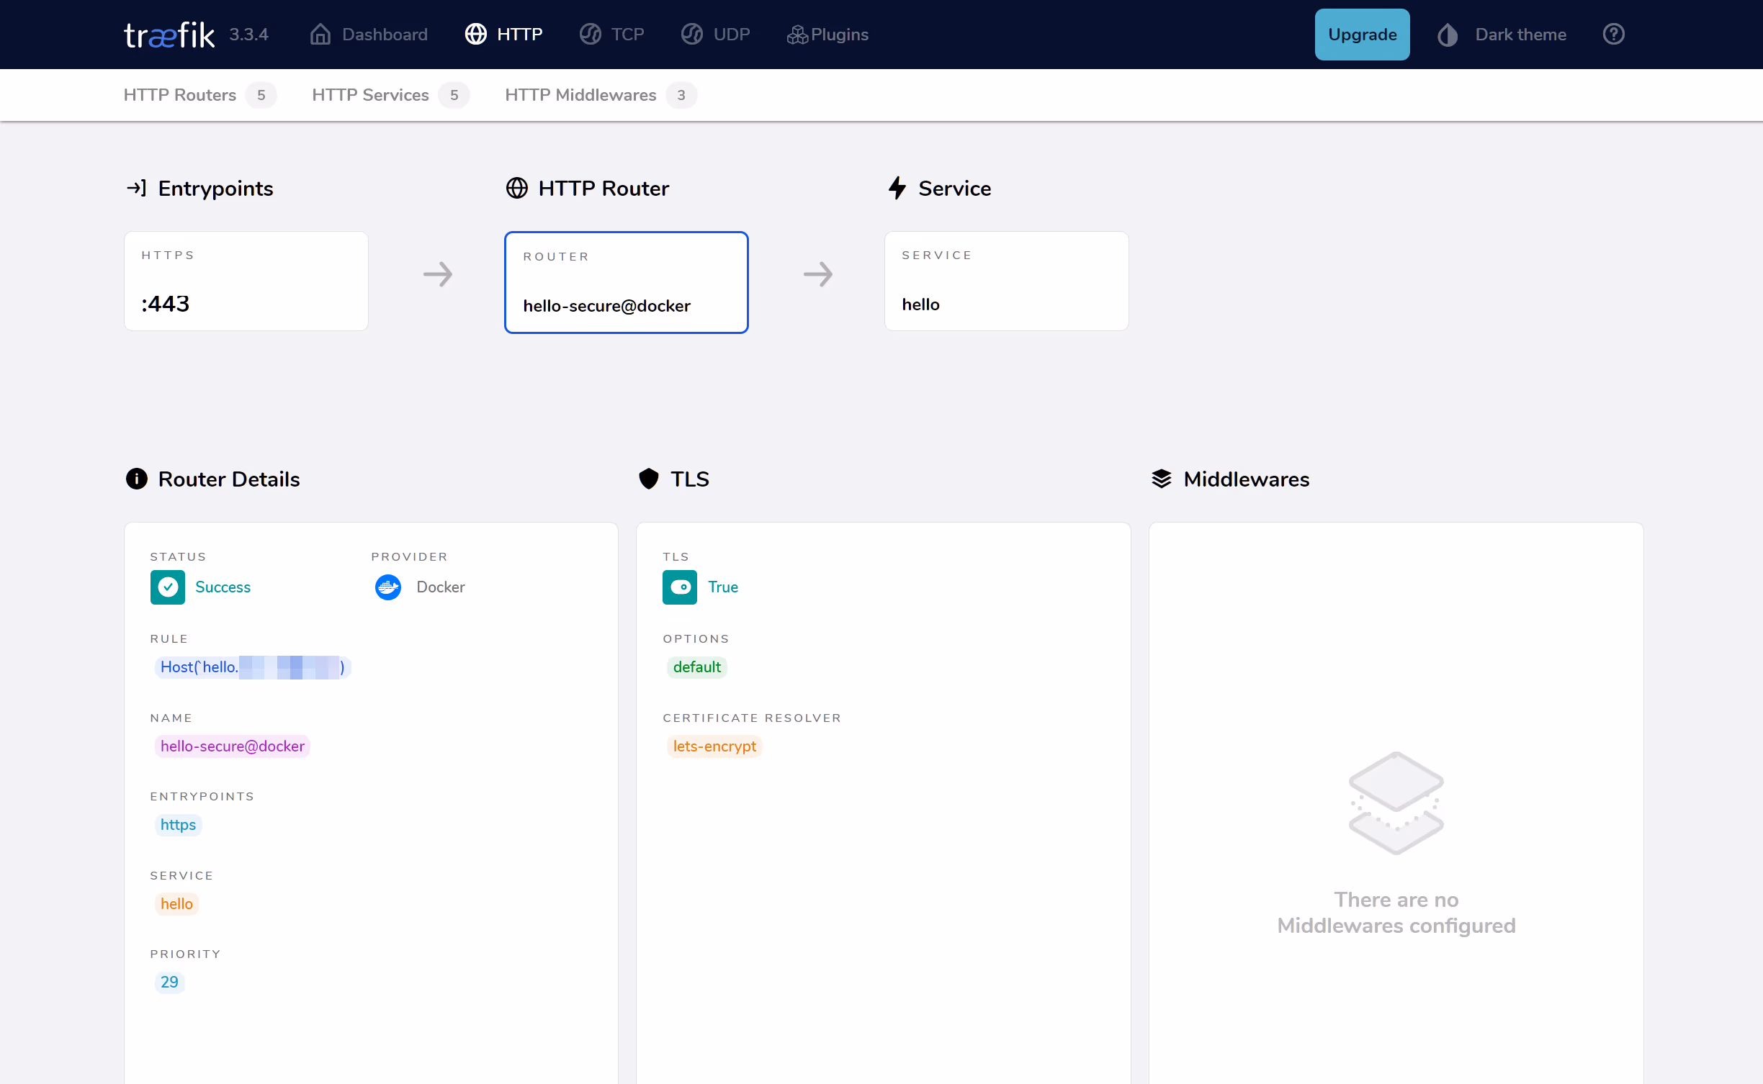The width and height of the screenshot is (1763, 1084).
Task: Open the UDP section icon
Action: pos(692,35)
